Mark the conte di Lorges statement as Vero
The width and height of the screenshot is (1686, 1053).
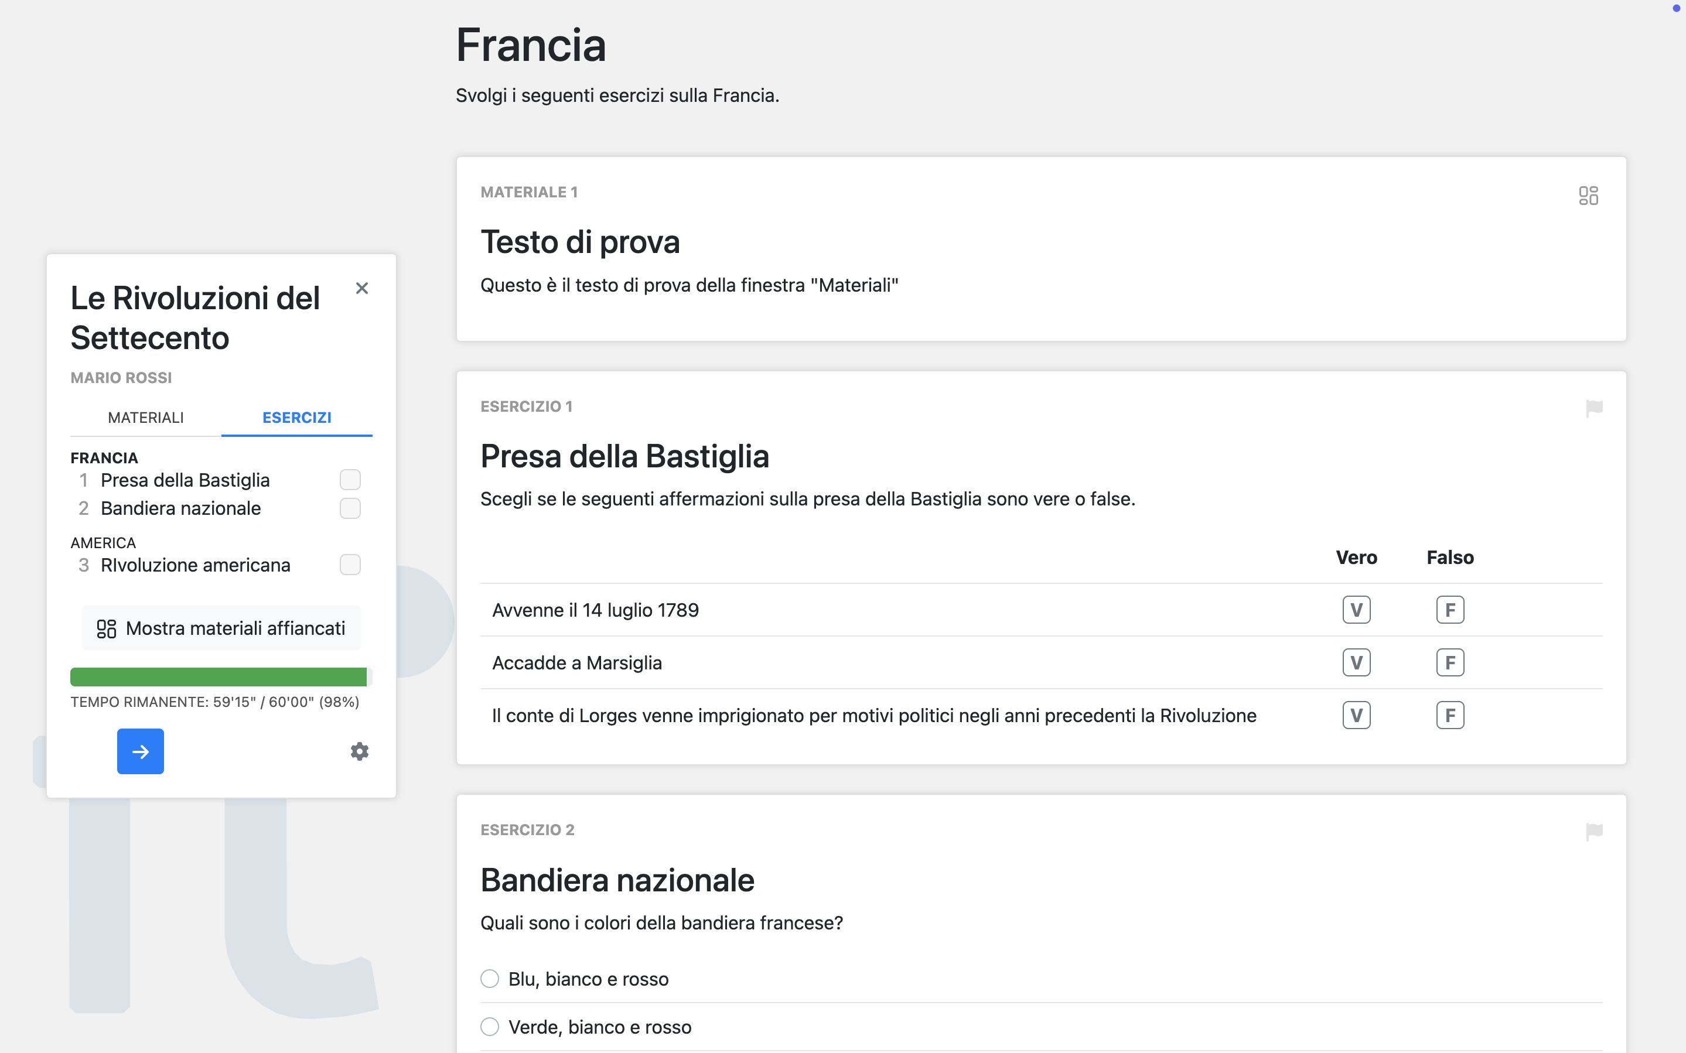coord(1356,715)
